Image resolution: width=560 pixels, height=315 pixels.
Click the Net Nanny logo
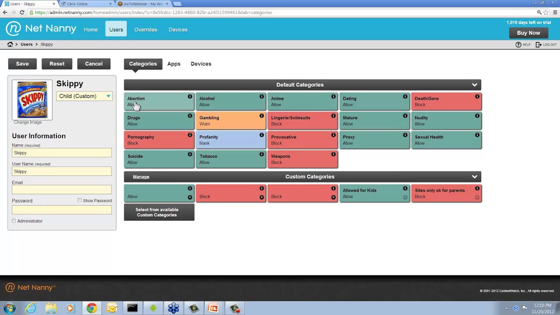[41, 29]
